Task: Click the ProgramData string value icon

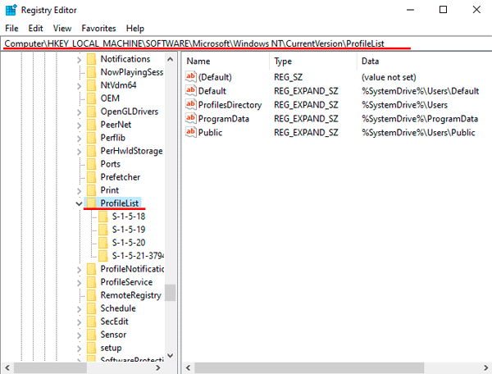Action: [191, 118]
